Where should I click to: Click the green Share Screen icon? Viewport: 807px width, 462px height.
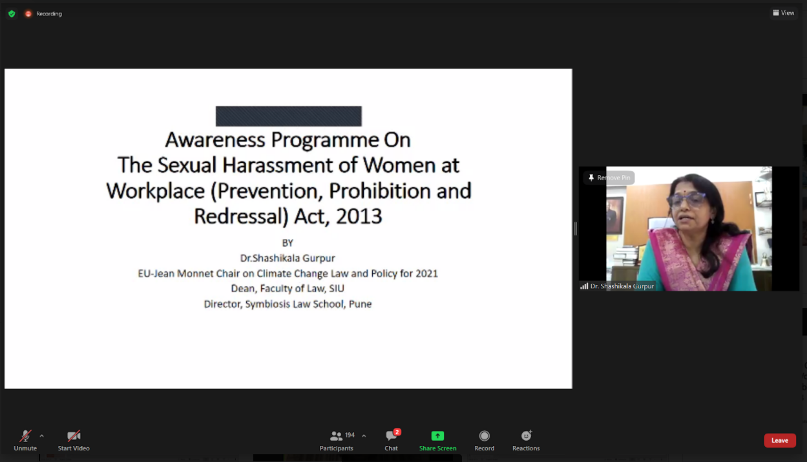(x=437, y=436)
